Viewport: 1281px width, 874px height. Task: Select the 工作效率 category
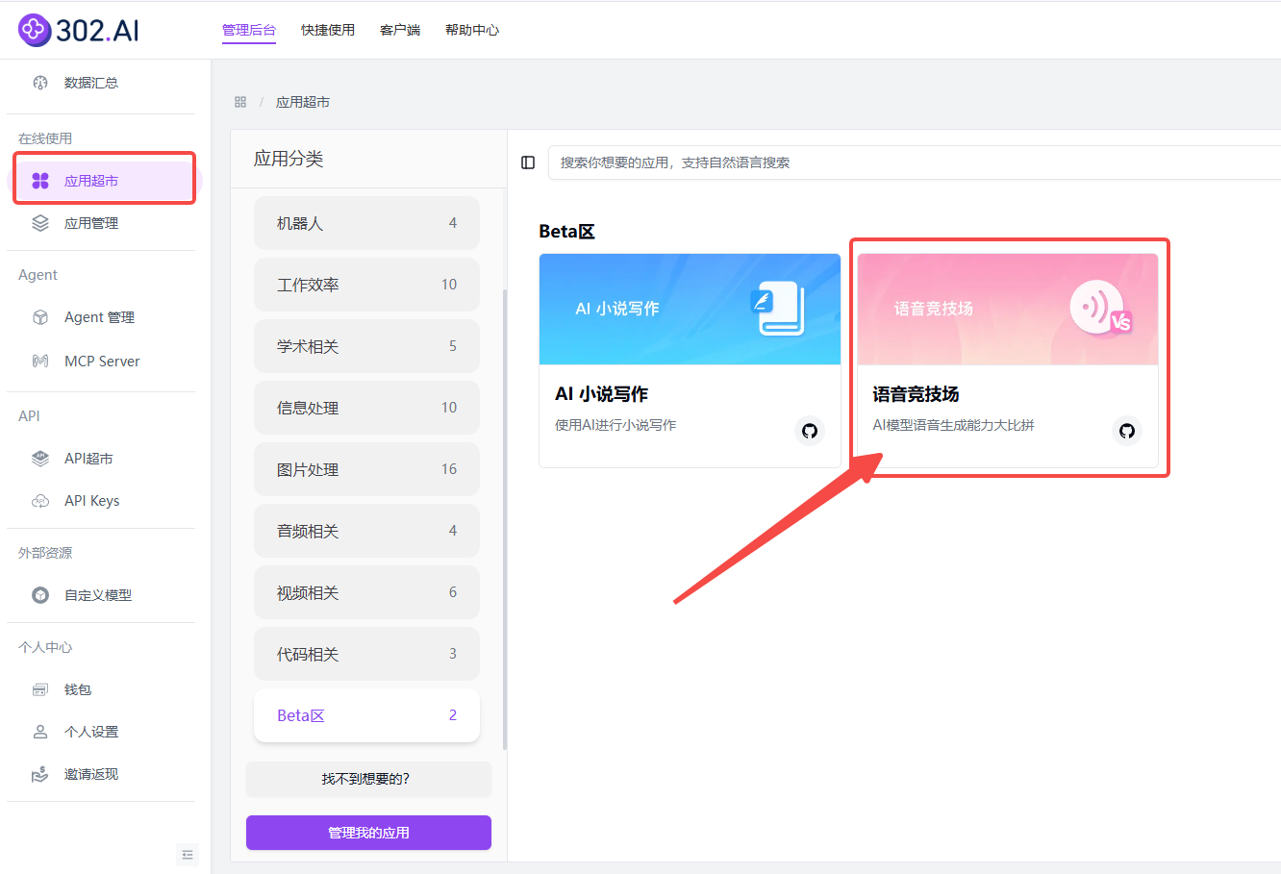pos(366,285)
